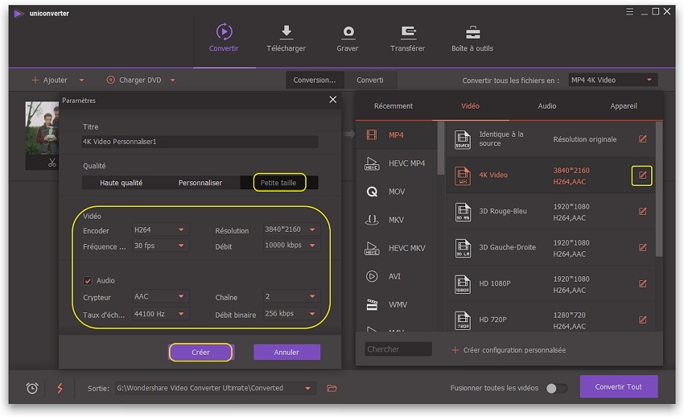Edit the HD 1080P preset

[643, 284]
